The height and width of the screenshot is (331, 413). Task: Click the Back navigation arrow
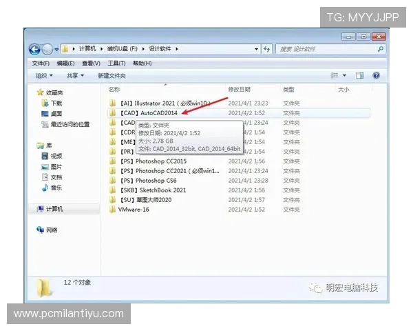tap(34, 49)
